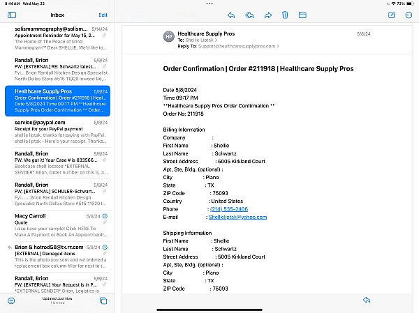Move the message to a folder
Viewport: 419px width, 313px height.
[302, 15]
